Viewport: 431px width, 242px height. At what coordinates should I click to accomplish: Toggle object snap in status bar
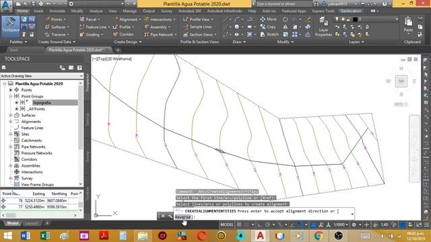click(300, 225)
